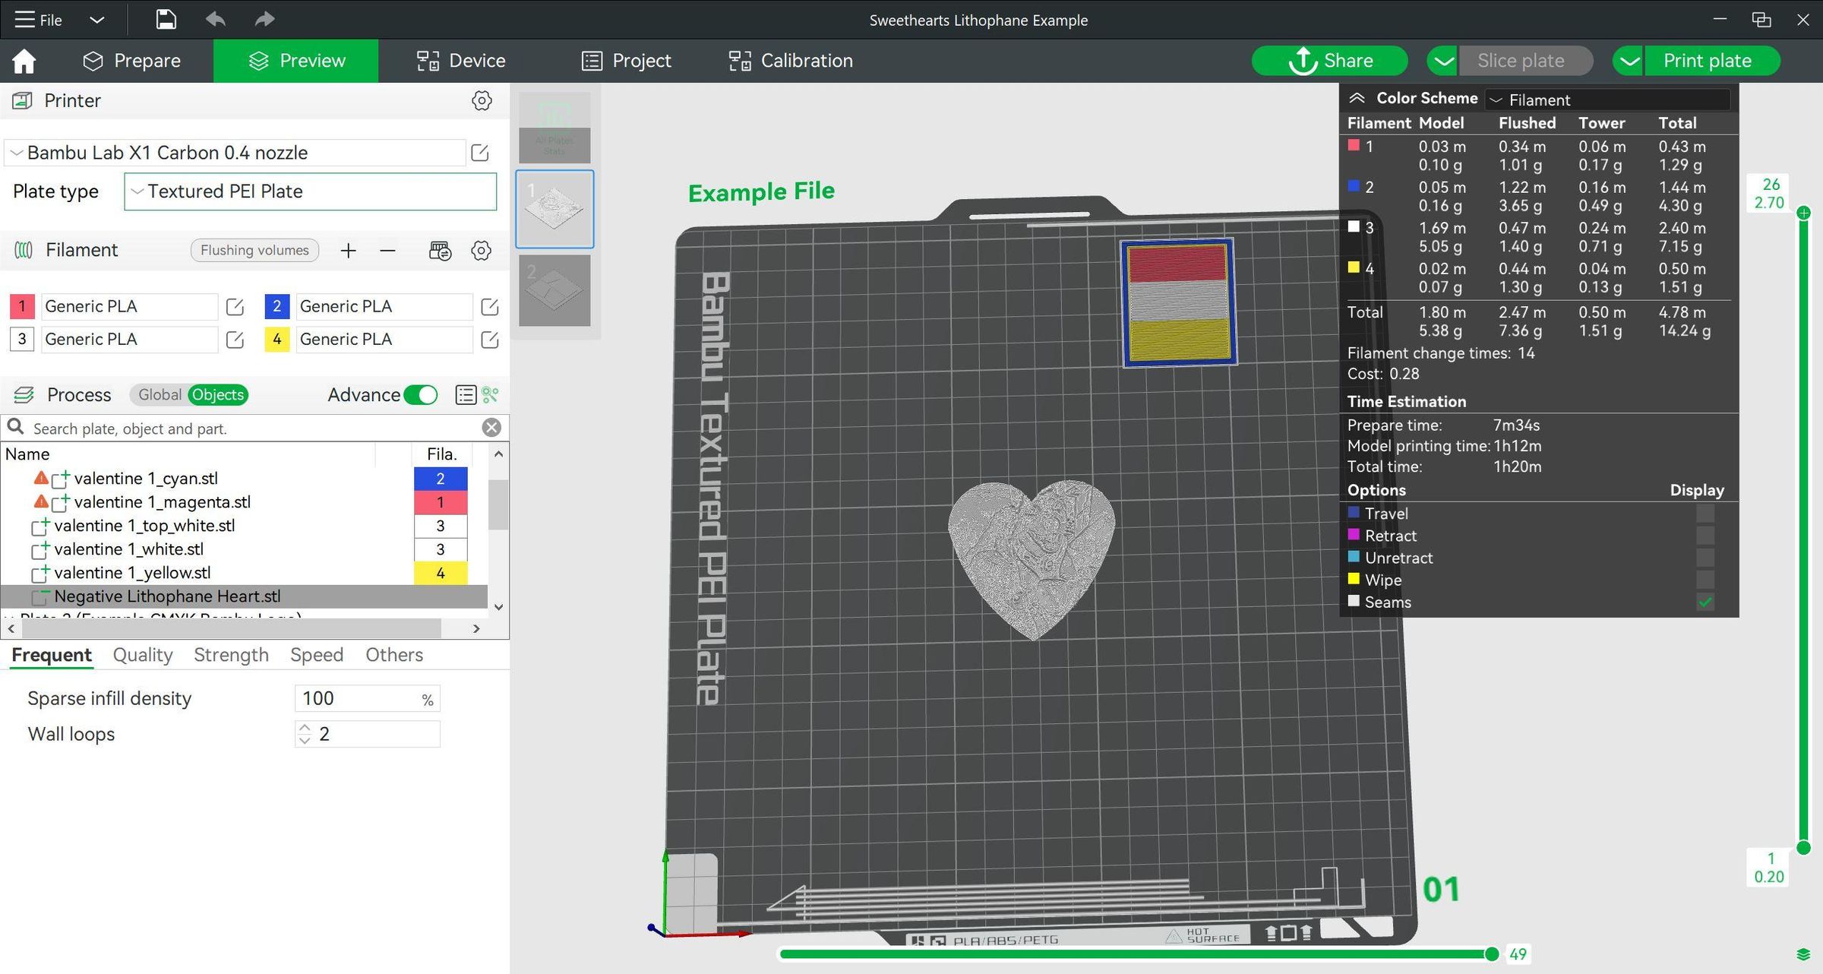Open the printer settings gear icon

pyautogui.click(x=482, y=100)
